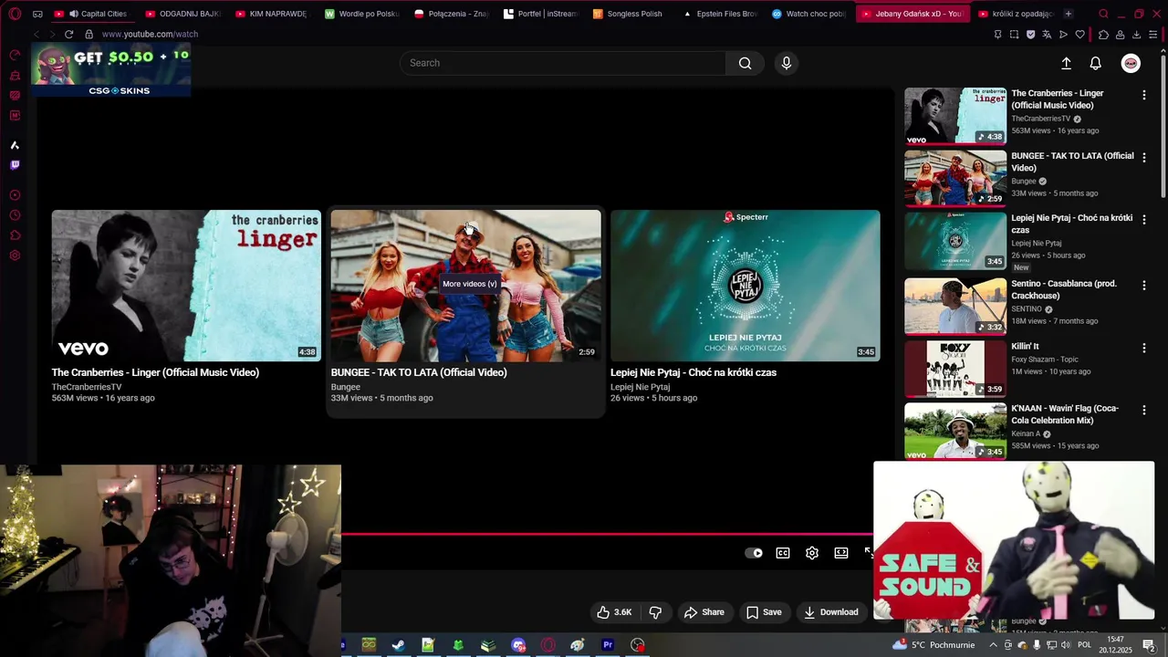Screen dimensions: 1168x657
Task: Toggle the autoplay switch in the player
Action: coord(754,553)
